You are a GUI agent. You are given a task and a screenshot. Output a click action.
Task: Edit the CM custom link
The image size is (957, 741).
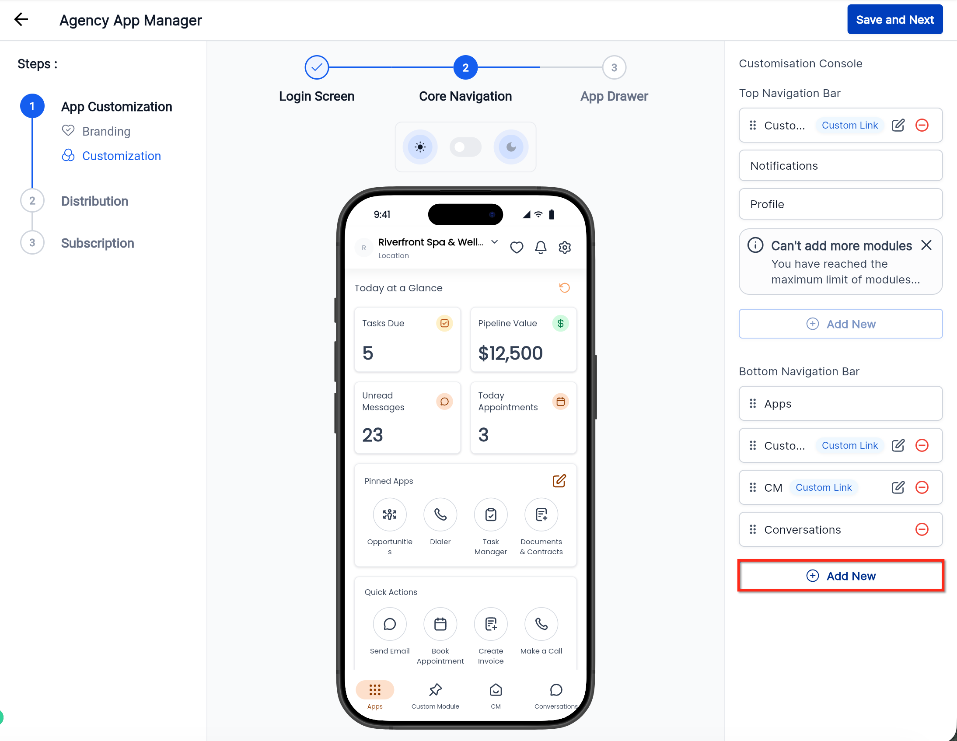pos(898,487)
